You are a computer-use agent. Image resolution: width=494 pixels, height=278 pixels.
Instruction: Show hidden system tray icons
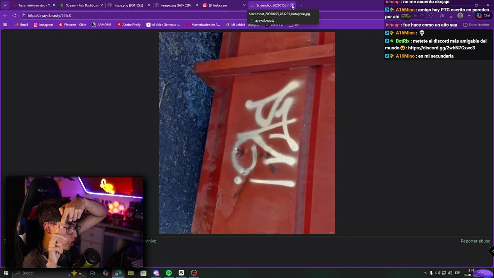[425, 273]
